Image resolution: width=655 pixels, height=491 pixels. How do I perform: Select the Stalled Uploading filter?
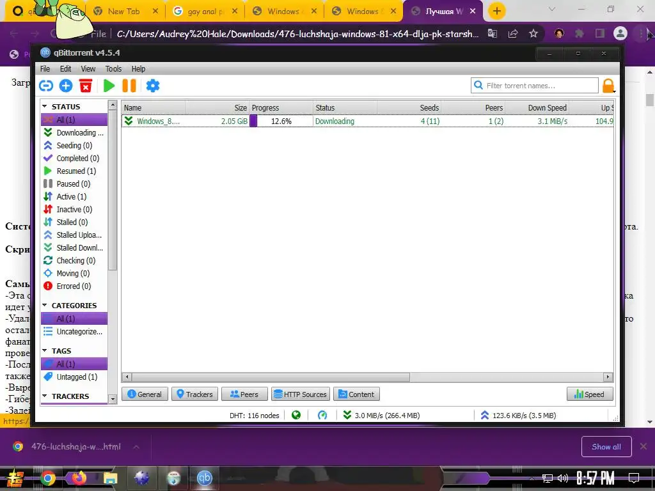(74, 235)
